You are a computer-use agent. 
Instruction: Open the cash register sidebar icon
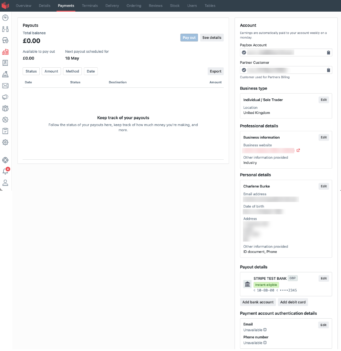click(x=5, y=74)
